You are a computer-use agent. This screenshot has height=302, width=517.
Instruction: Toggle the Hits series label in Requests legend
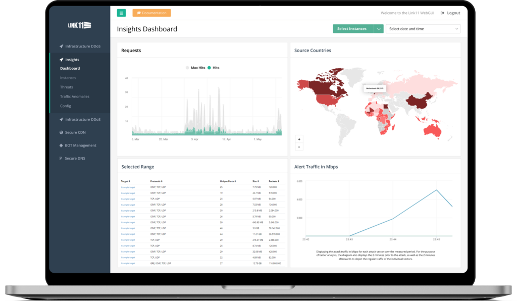(x=216, y=68)
